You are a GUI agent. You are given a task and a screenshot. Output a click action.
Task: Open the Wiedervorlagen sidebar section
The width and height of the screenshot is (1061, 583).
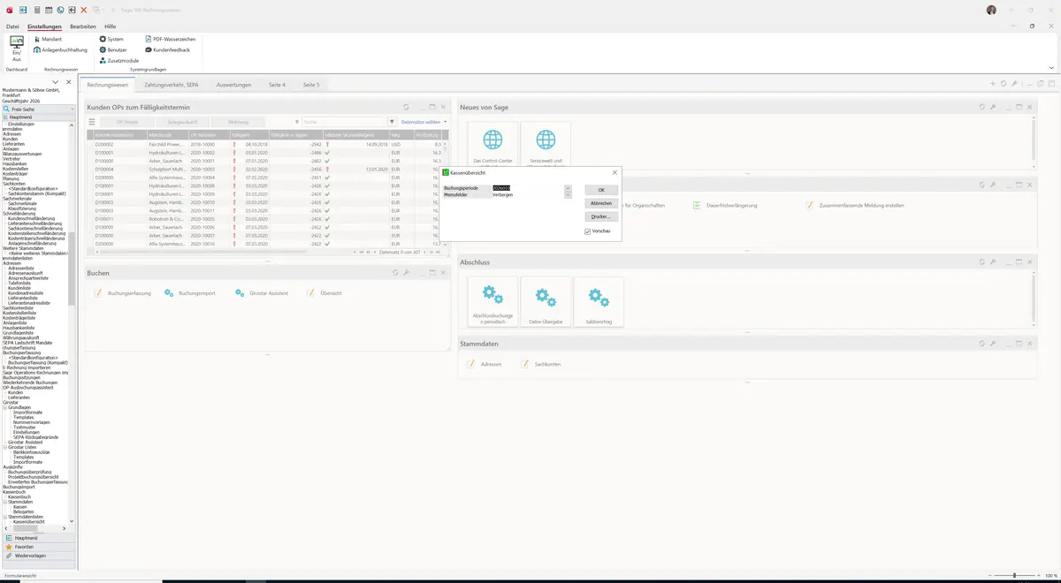(x=38, y=556)
